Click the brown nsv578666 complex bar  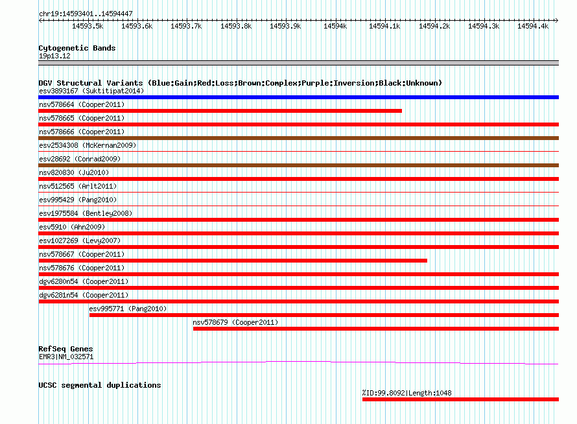coord(298,138)
